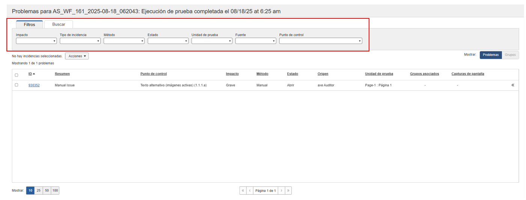
Task: Open the Acciones dropdown menu
Action: (77, 56)
